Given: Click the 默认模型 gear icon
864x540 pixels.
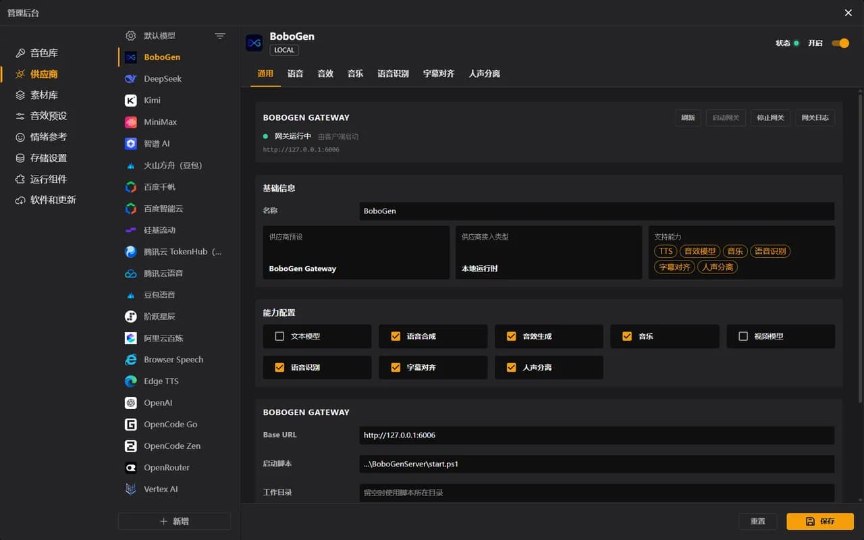Looking at the screenshot, I should [x=131, y=36].
